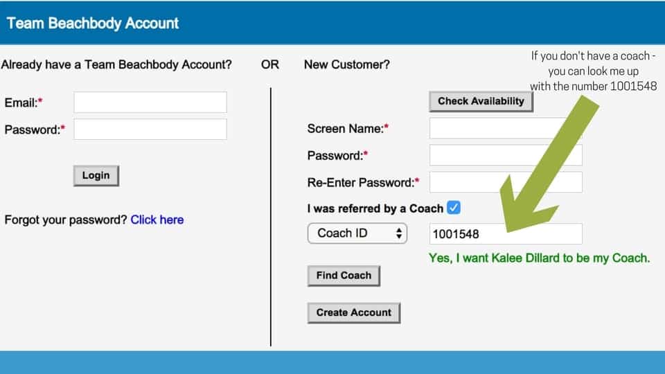Click the Team Beachbody Account header title
This screenshot has height=374, width=665.
(93, 24)
